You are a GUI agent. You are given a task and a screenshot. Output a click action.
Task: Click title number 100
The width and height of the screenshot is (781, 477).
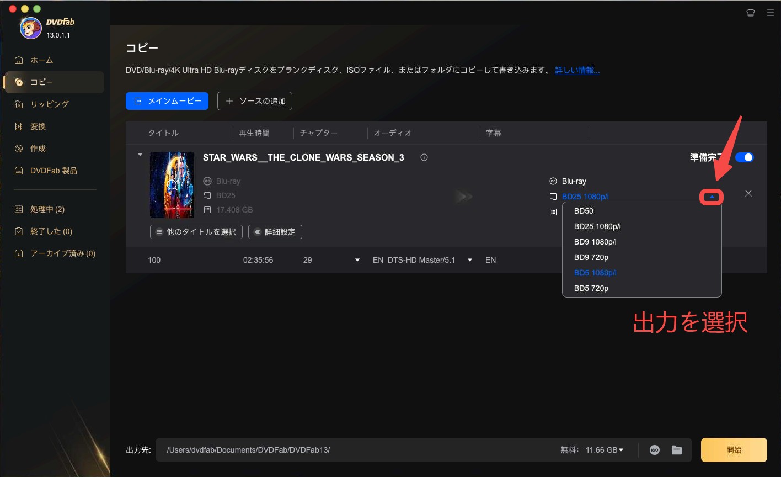click(x=154, y=260)
